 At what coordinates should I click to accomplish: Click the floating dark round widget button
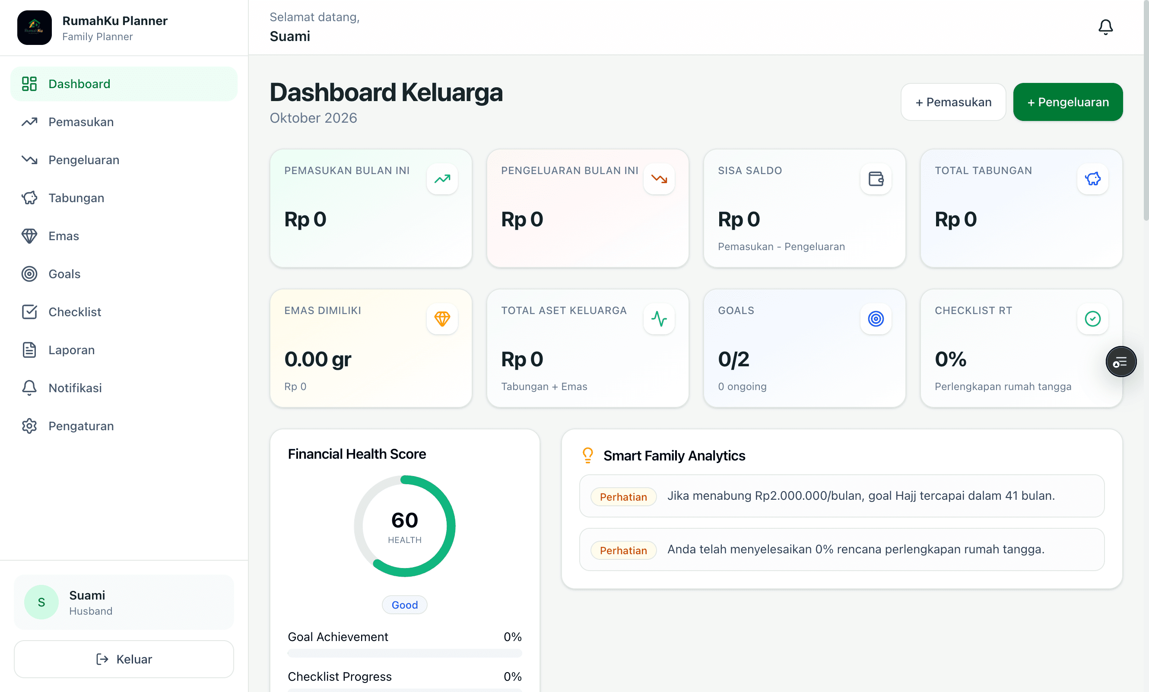(x=1120, y=362)
